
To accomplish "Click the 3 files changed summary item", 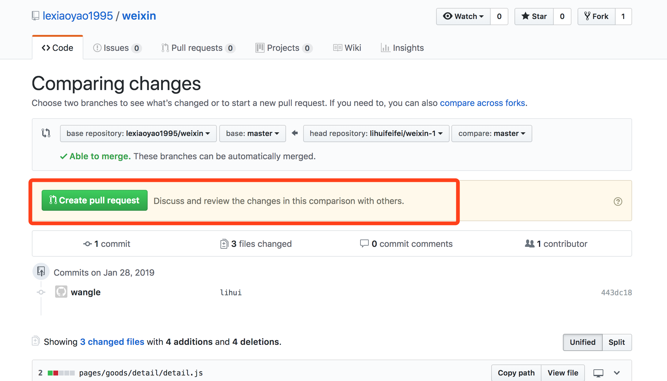I will [256, 244].
